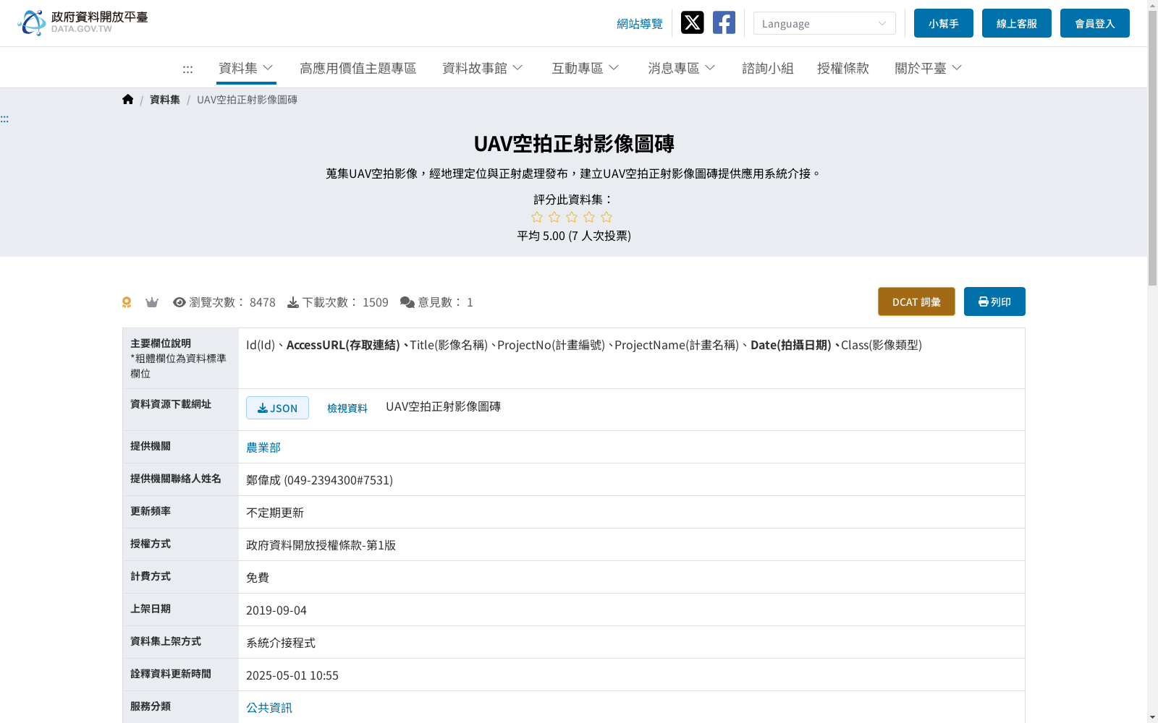The height and width of the screenshot is (723, 1158).
Task: Click the ::: anchor at left page edge
Action: coord(4,119)
